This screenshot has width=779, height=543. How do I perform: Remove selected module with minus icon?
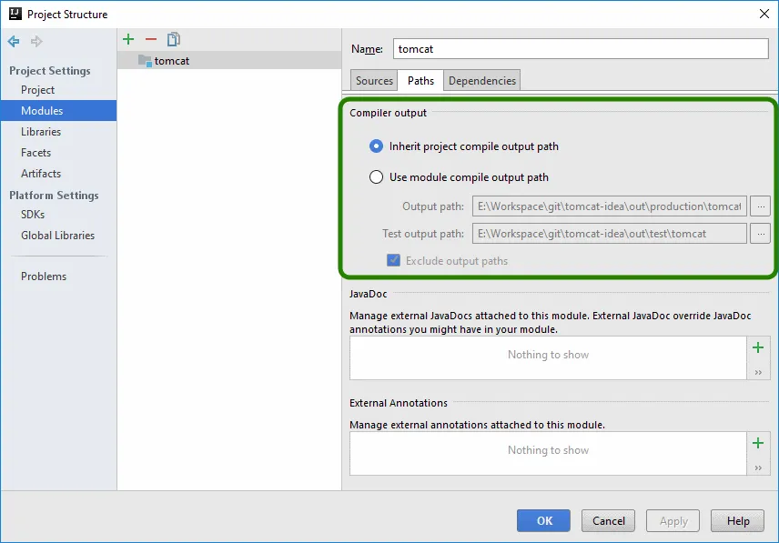151,39
